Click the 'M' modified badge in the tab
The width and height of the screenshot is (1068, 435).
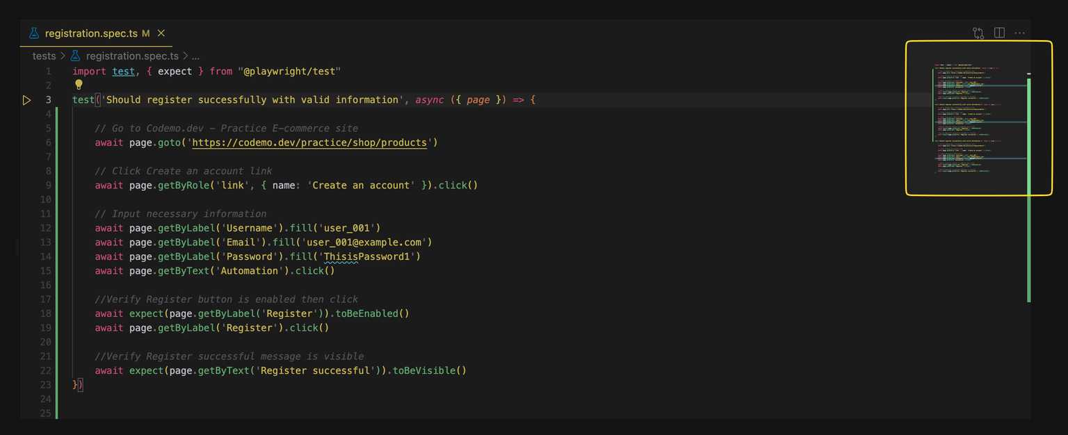tap(145, 33)
